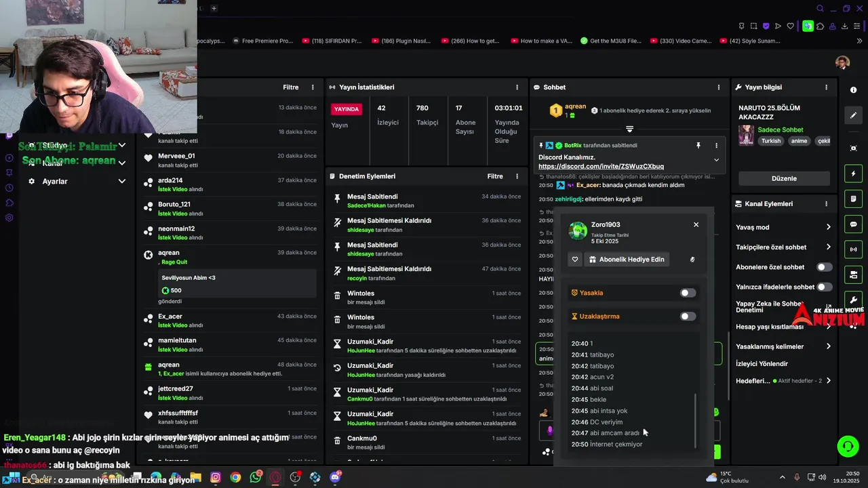Click the document note icon in right sidebar
The height and width of the screenshot is (488, 868).
(853, 199)
